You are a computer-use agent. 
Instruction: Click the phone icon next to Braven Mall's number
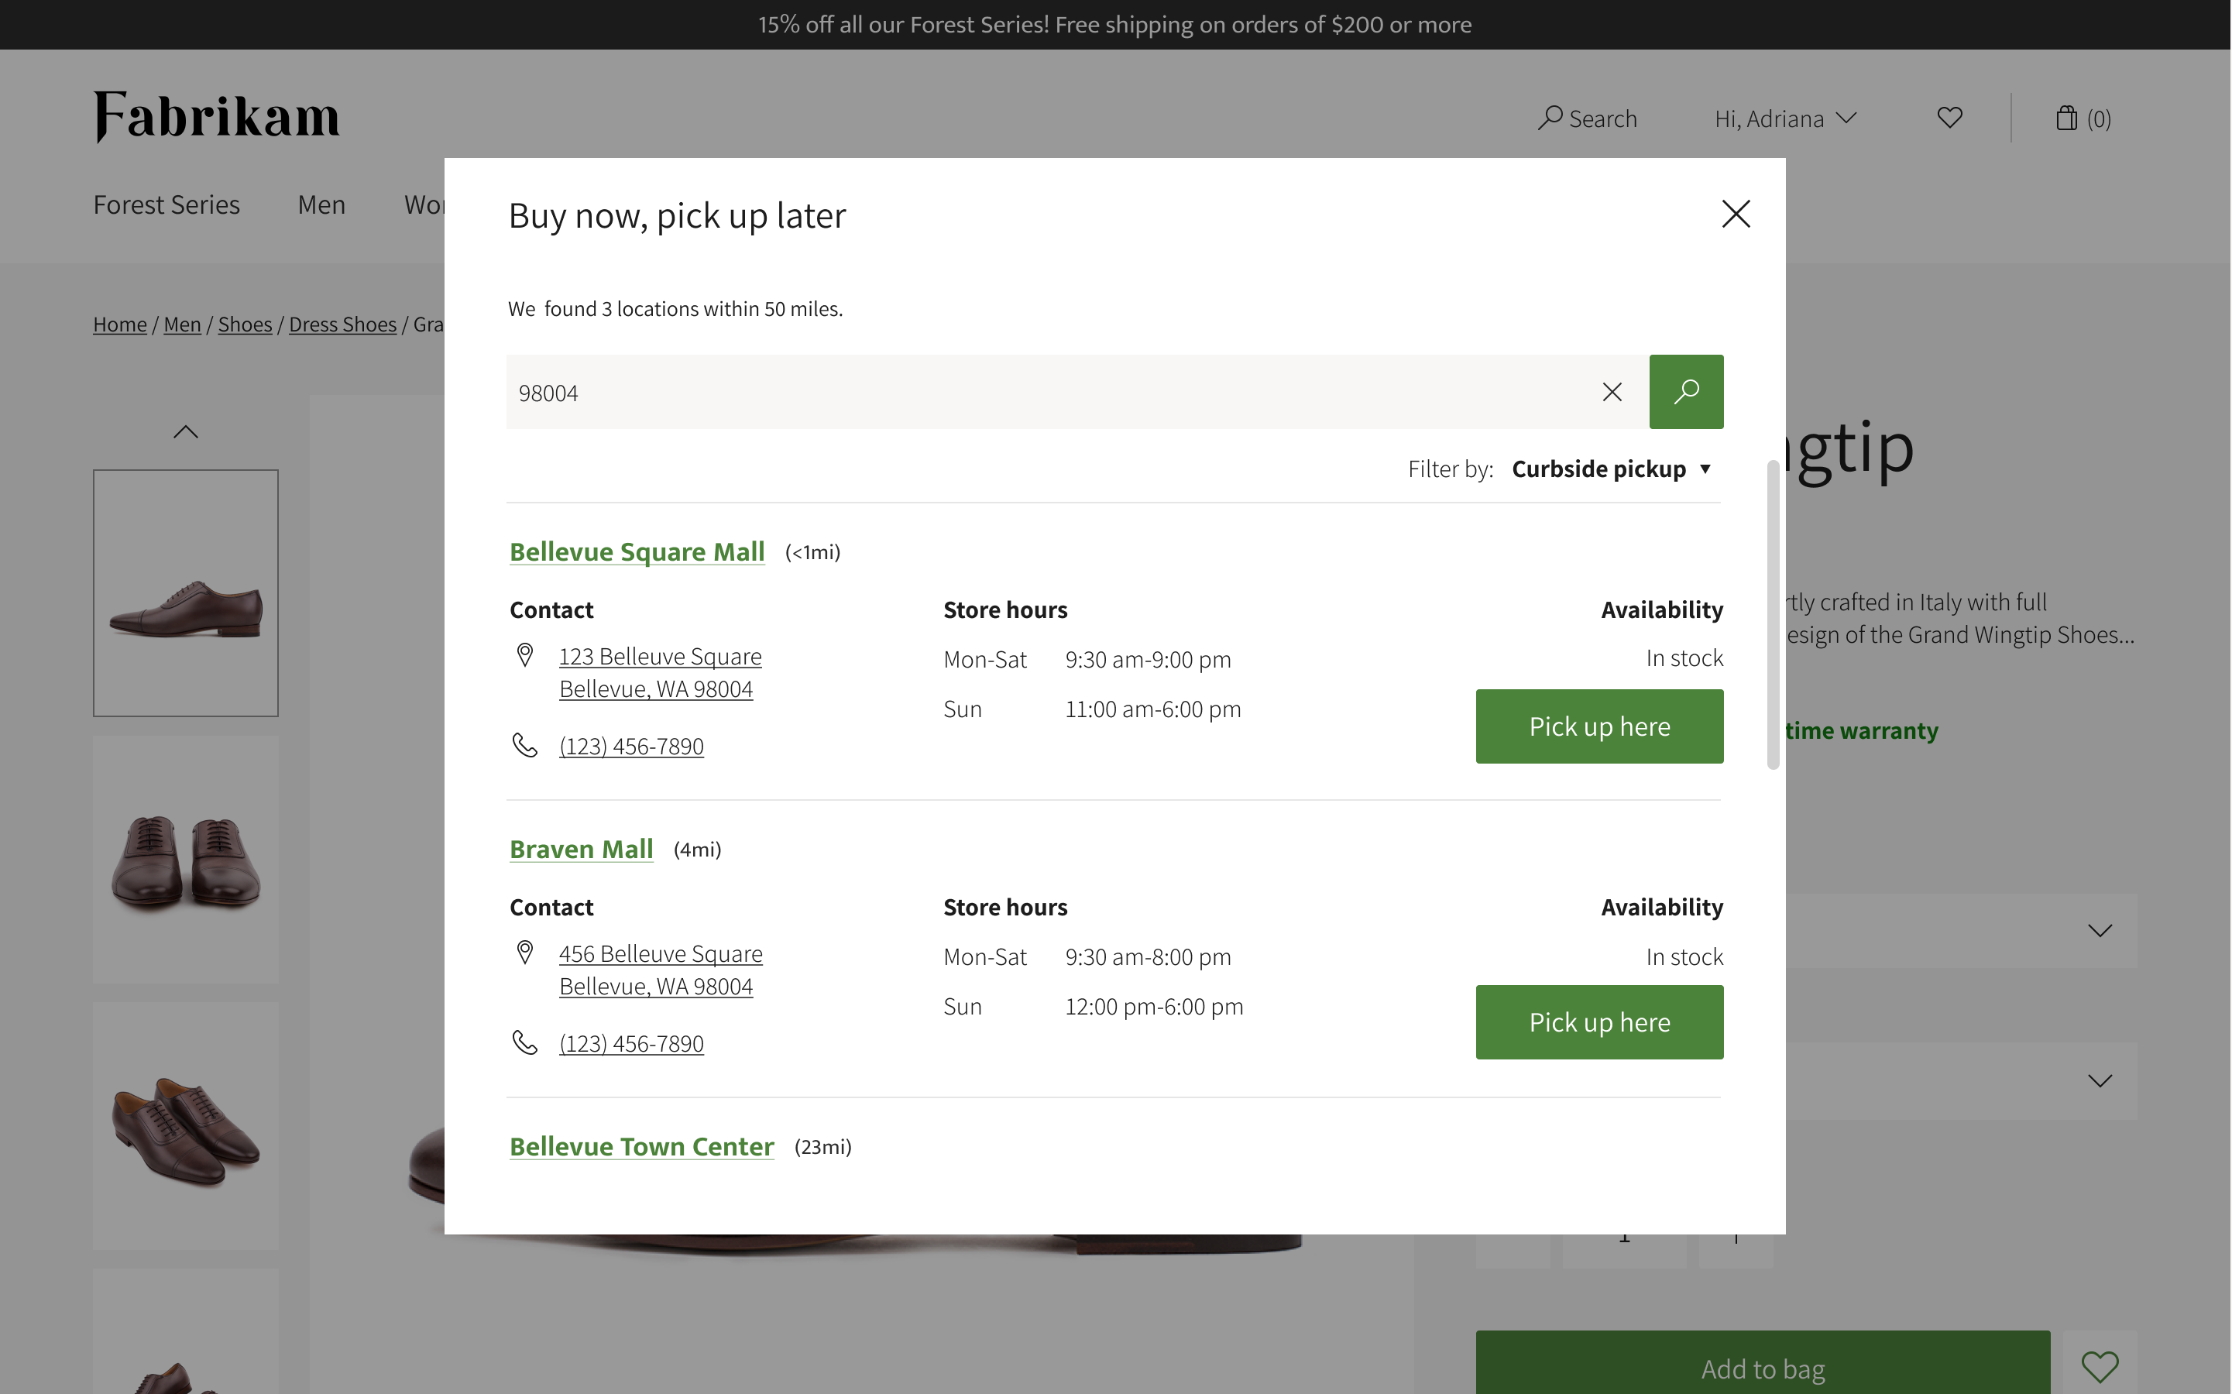click(x=526, y=1042)
